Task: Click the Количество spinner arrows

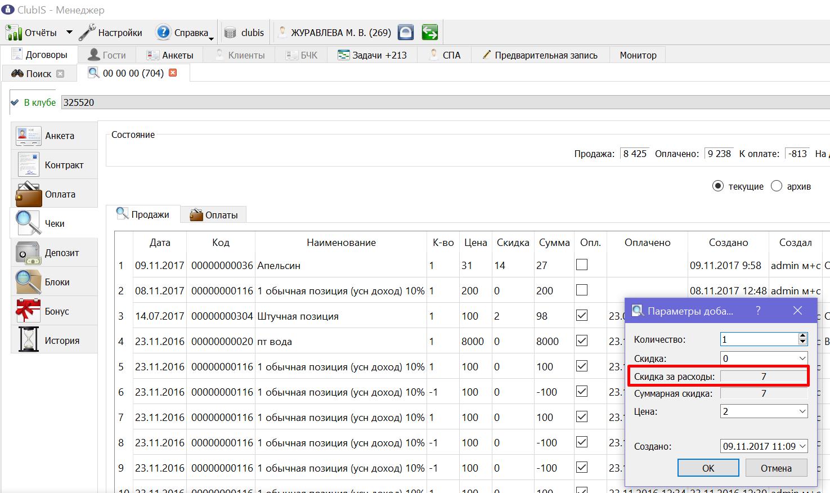Action: pos(803,339)
